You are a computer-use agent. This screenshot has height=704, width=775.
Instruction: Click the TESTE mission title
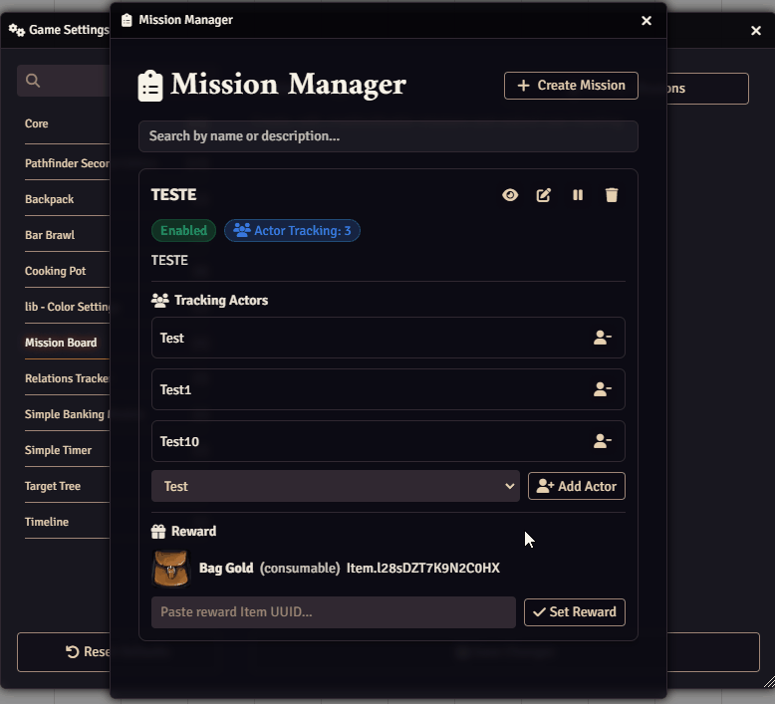click(x=173, y=194)
